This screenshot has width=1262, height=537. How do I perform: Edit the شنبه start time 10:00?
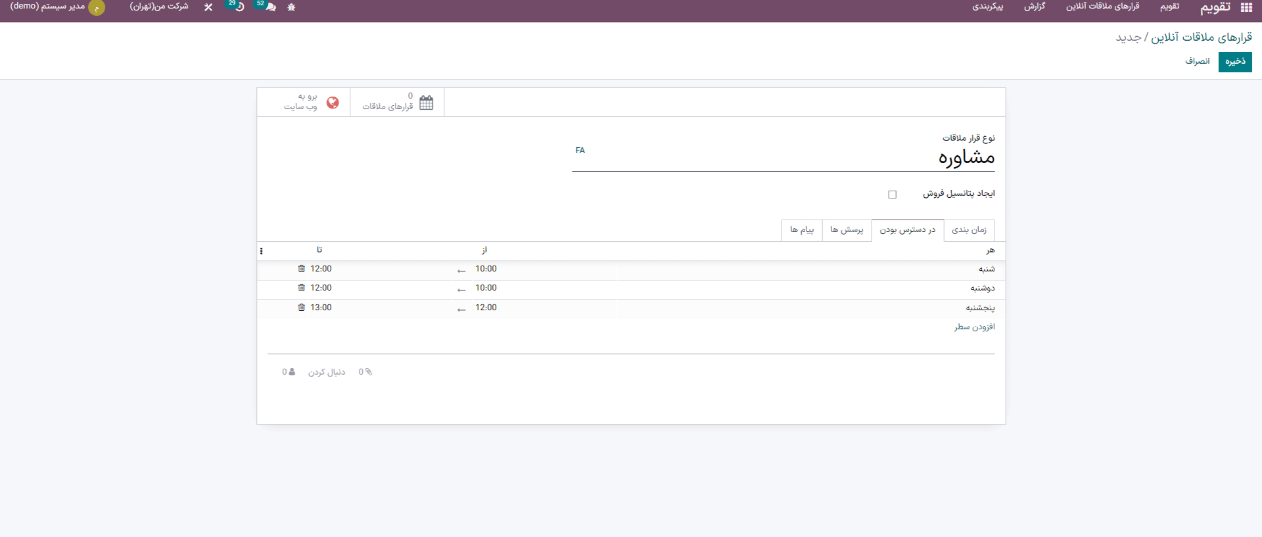click(x=486, y=269)
